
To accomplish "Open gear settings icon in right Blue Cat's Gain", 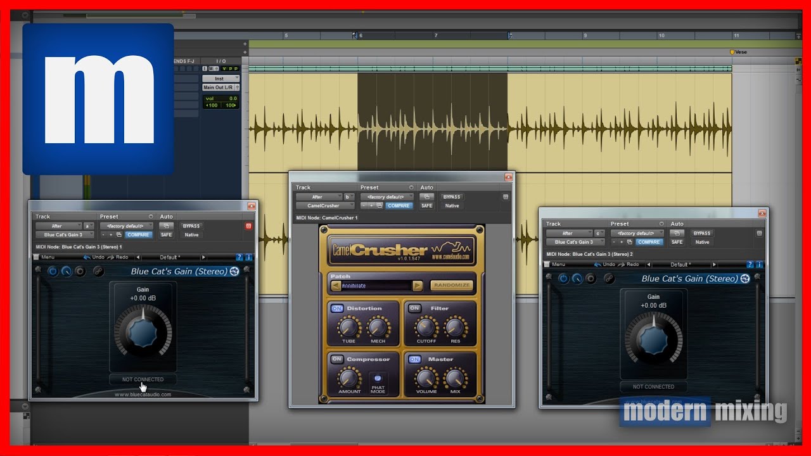I will coord(591,279).
